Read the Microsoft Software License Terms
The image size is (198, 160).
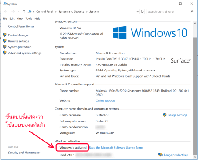point(116,148)
